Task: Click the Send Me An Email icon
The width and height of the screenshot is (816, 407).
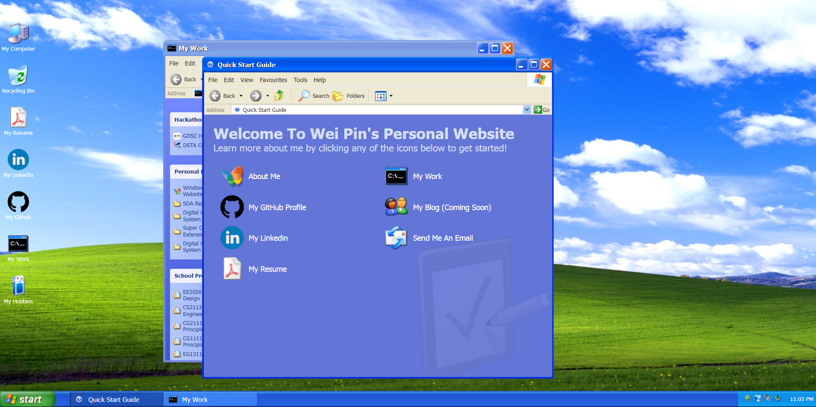Action: click(x=396, y=238)
